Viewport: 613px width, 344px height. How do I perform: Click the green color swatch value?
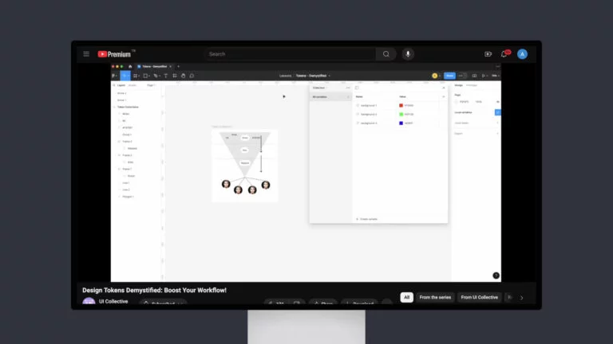[401, 115]
